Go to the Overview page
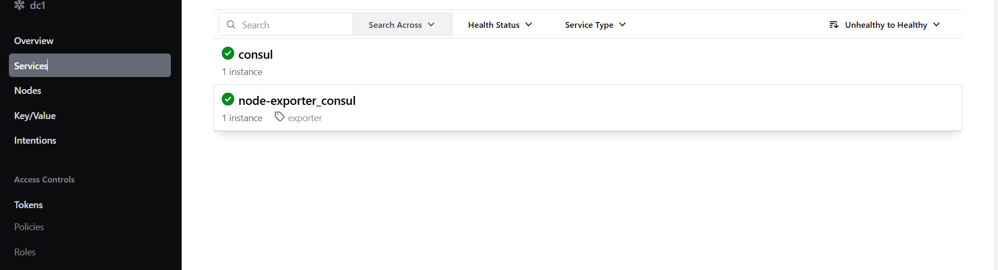The height and width of the screenshot is (270, 998). pyautogui.click(x=34, y=41)
